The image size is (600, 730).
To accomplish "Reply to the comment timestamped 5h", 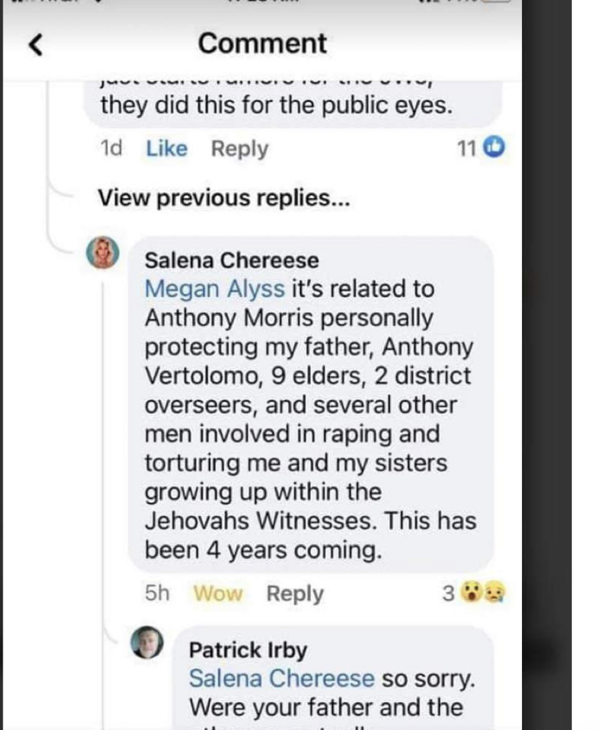I will [295, 593].
